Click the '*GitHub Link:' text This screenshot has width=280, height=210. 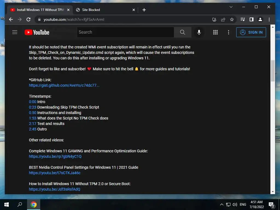(40, 80)
